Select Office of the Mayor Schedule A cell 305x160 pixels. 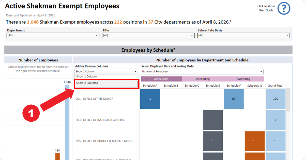click(x=150, y=99)
